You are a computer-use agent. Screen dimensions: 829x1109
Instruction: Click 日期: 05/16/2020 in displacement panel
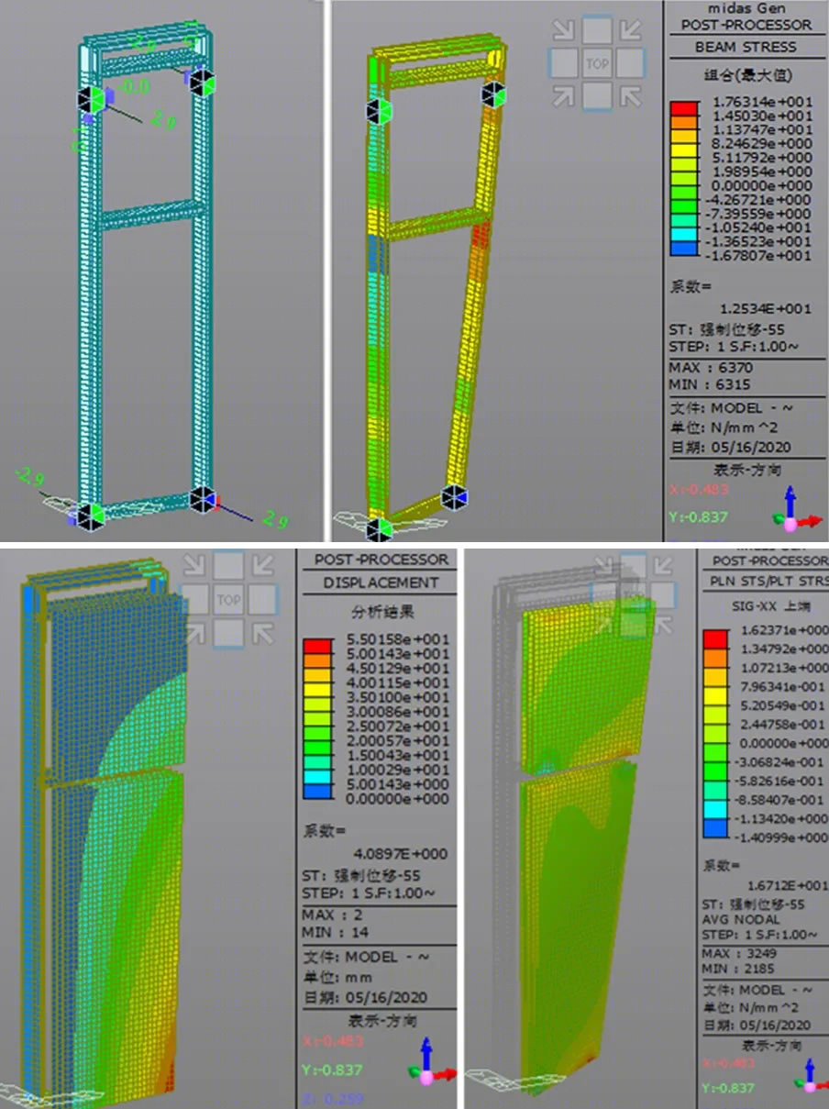(x=364, y=998)
